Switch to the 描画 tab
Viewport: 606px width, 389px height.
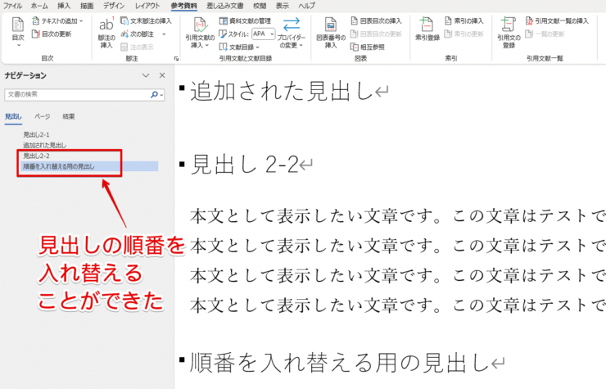87,6
